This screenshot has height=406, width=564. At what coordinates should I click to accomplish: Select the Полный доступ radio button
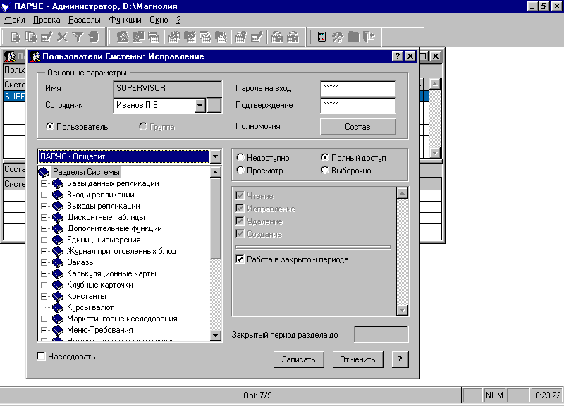click(x=325, y=157)
